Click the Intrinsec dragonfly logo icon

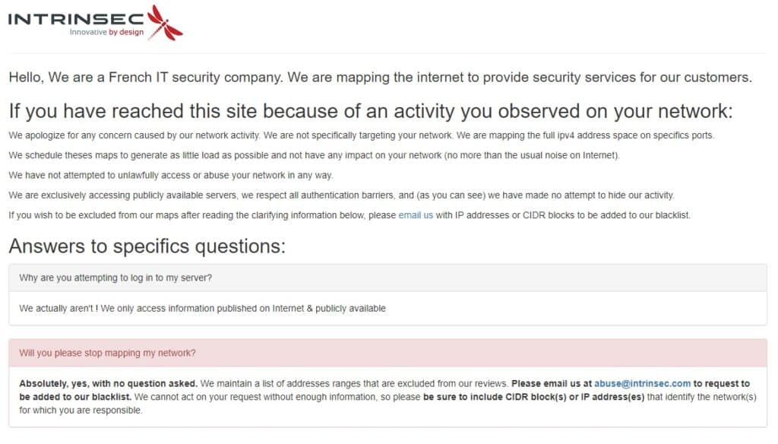pos(165,23)
